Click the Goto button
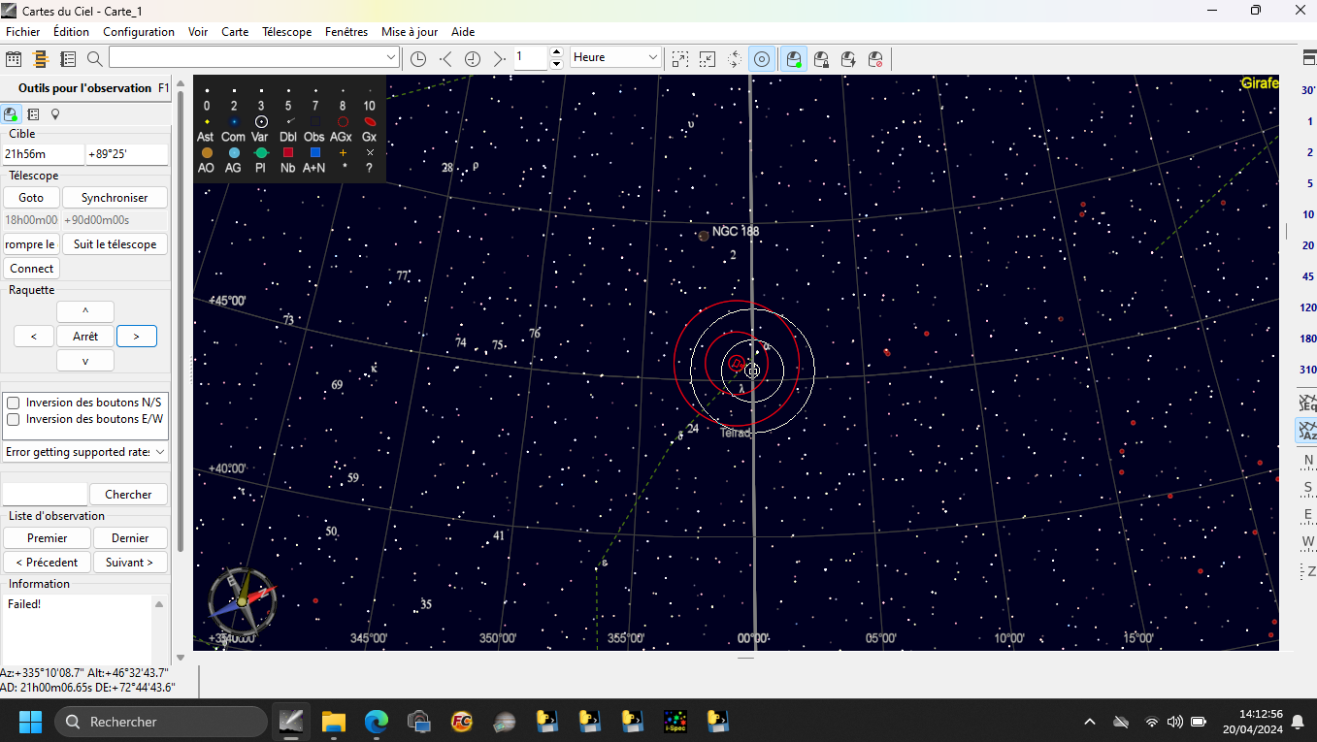 coord(31,198)
